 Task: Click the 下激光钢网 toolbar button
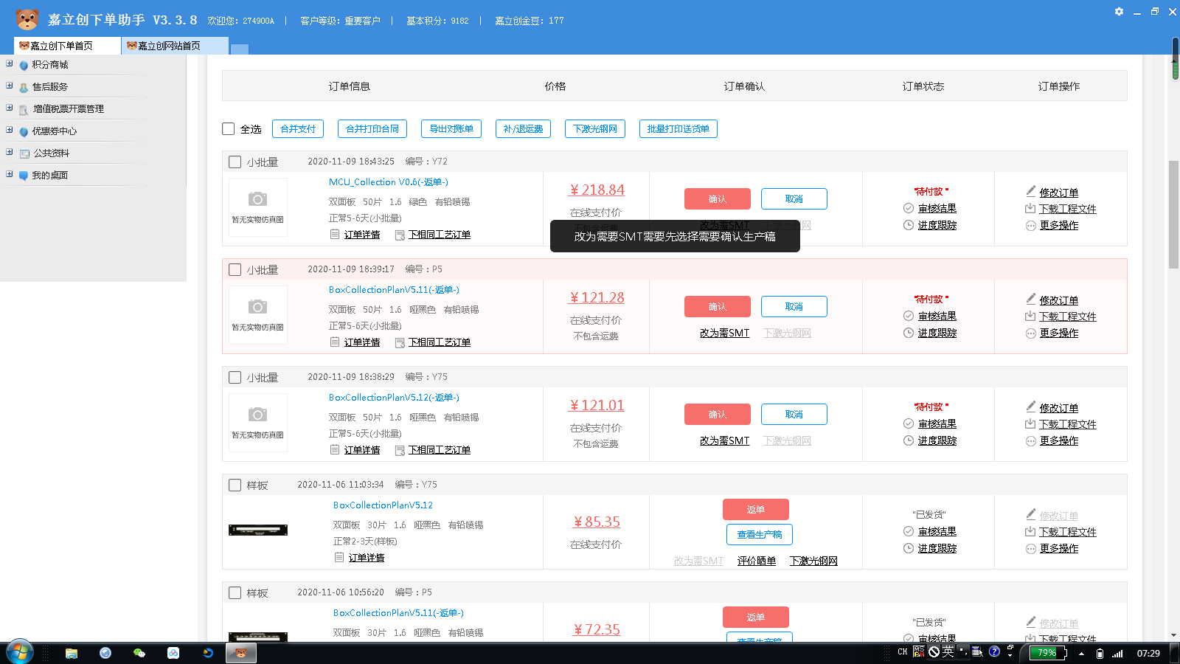[595, 128]
